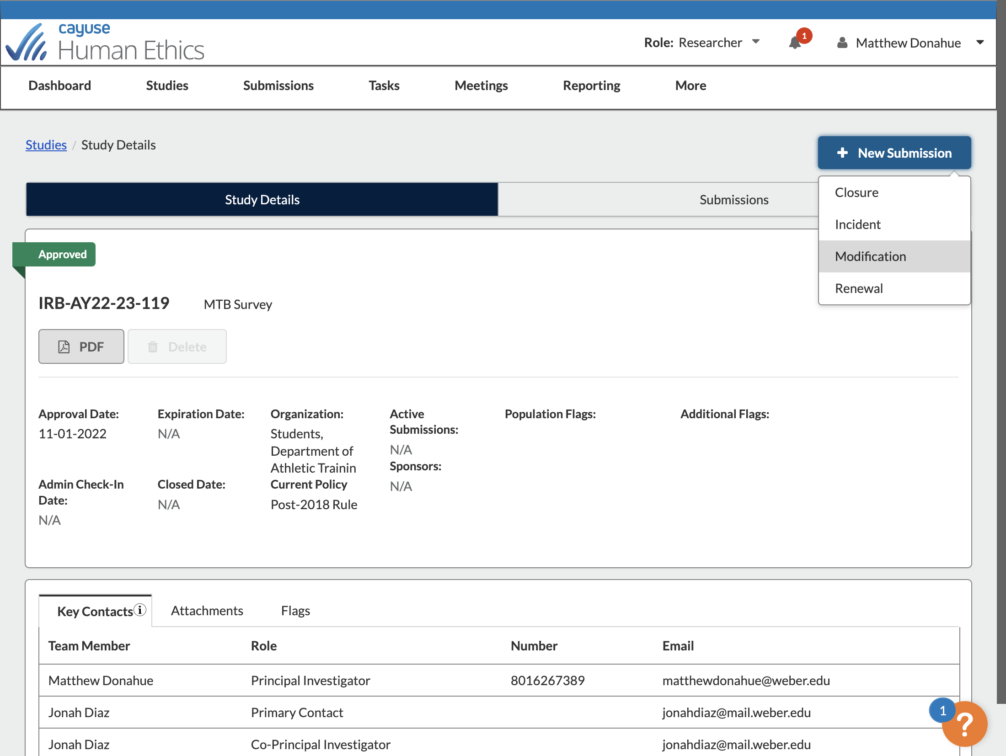Open the Flags tab
Image resolution: width=1006 pixels, height=756 pixels.
(x=295, y=611)
